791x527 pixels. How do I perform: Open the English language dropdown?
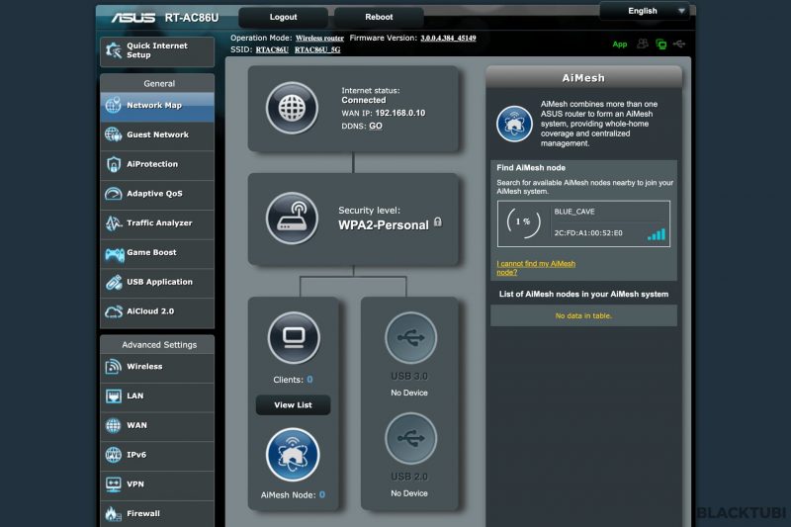point(646,11)
